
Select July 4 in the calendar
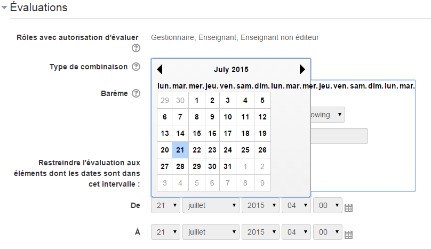245,100
